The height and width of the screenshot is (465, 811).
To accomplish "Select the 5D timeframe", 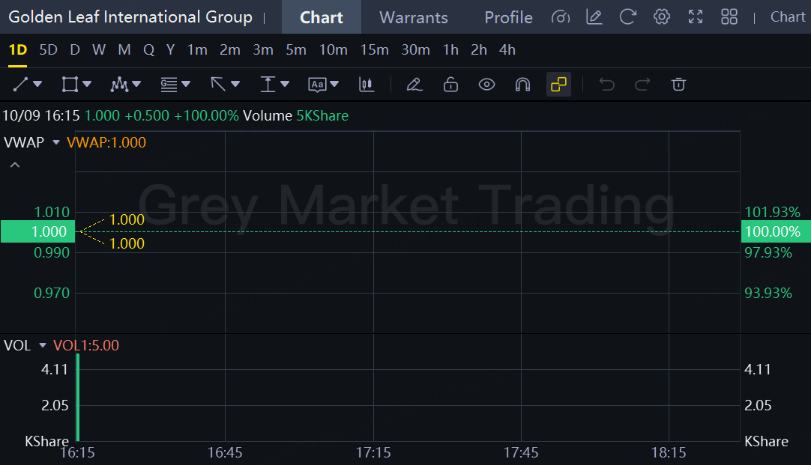I will tap(48, 50).
